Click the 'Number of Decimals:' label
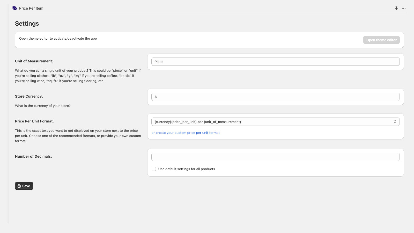The image size is (414, 233). point(33,156)
